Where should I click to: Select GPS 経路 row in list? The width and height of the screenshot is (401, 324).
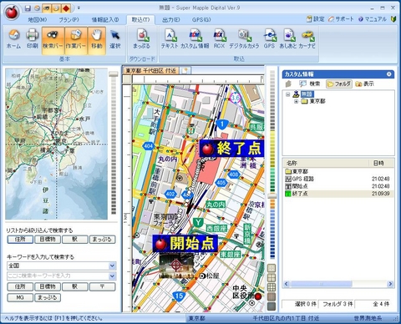pyautogui.click(x=338, y=179)
